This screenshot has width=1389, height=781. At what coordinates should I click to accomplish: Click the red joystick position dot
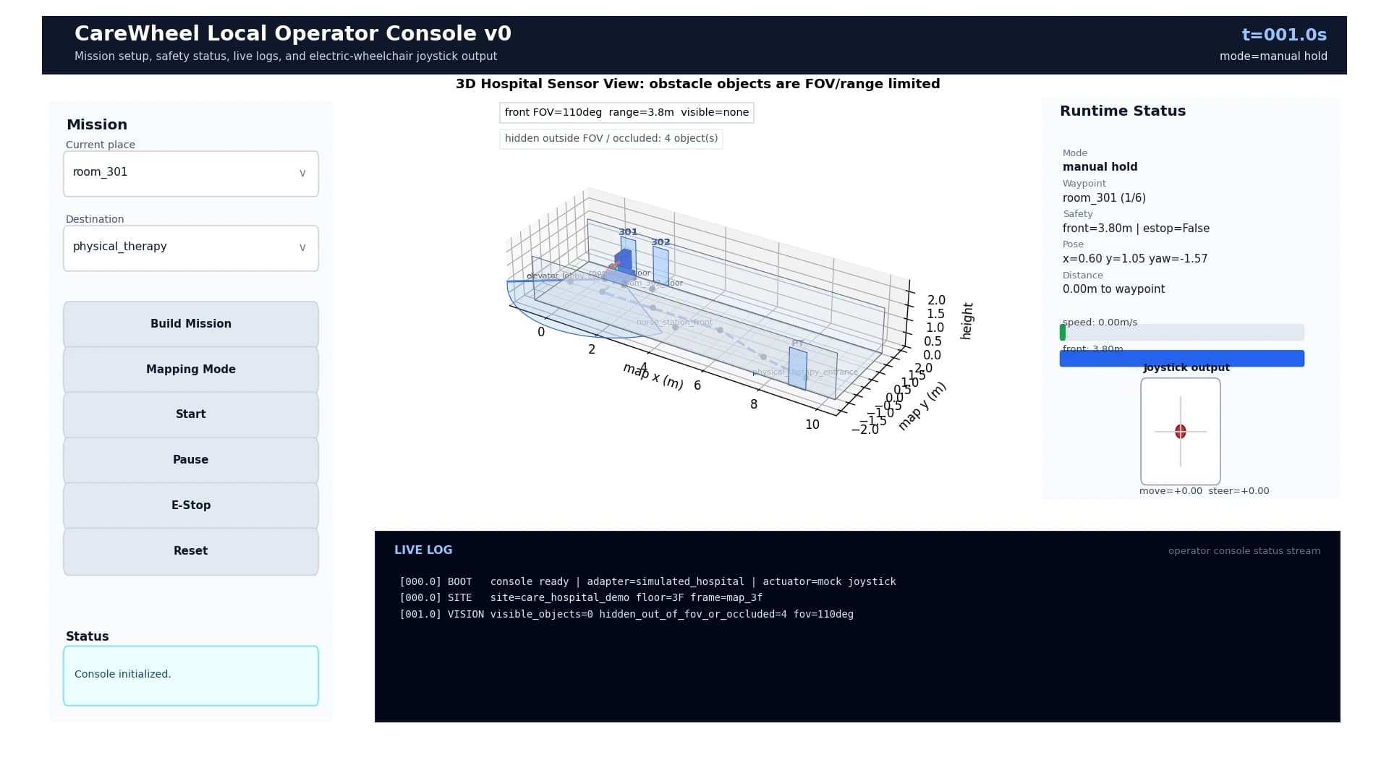(x=1181, y=432)
